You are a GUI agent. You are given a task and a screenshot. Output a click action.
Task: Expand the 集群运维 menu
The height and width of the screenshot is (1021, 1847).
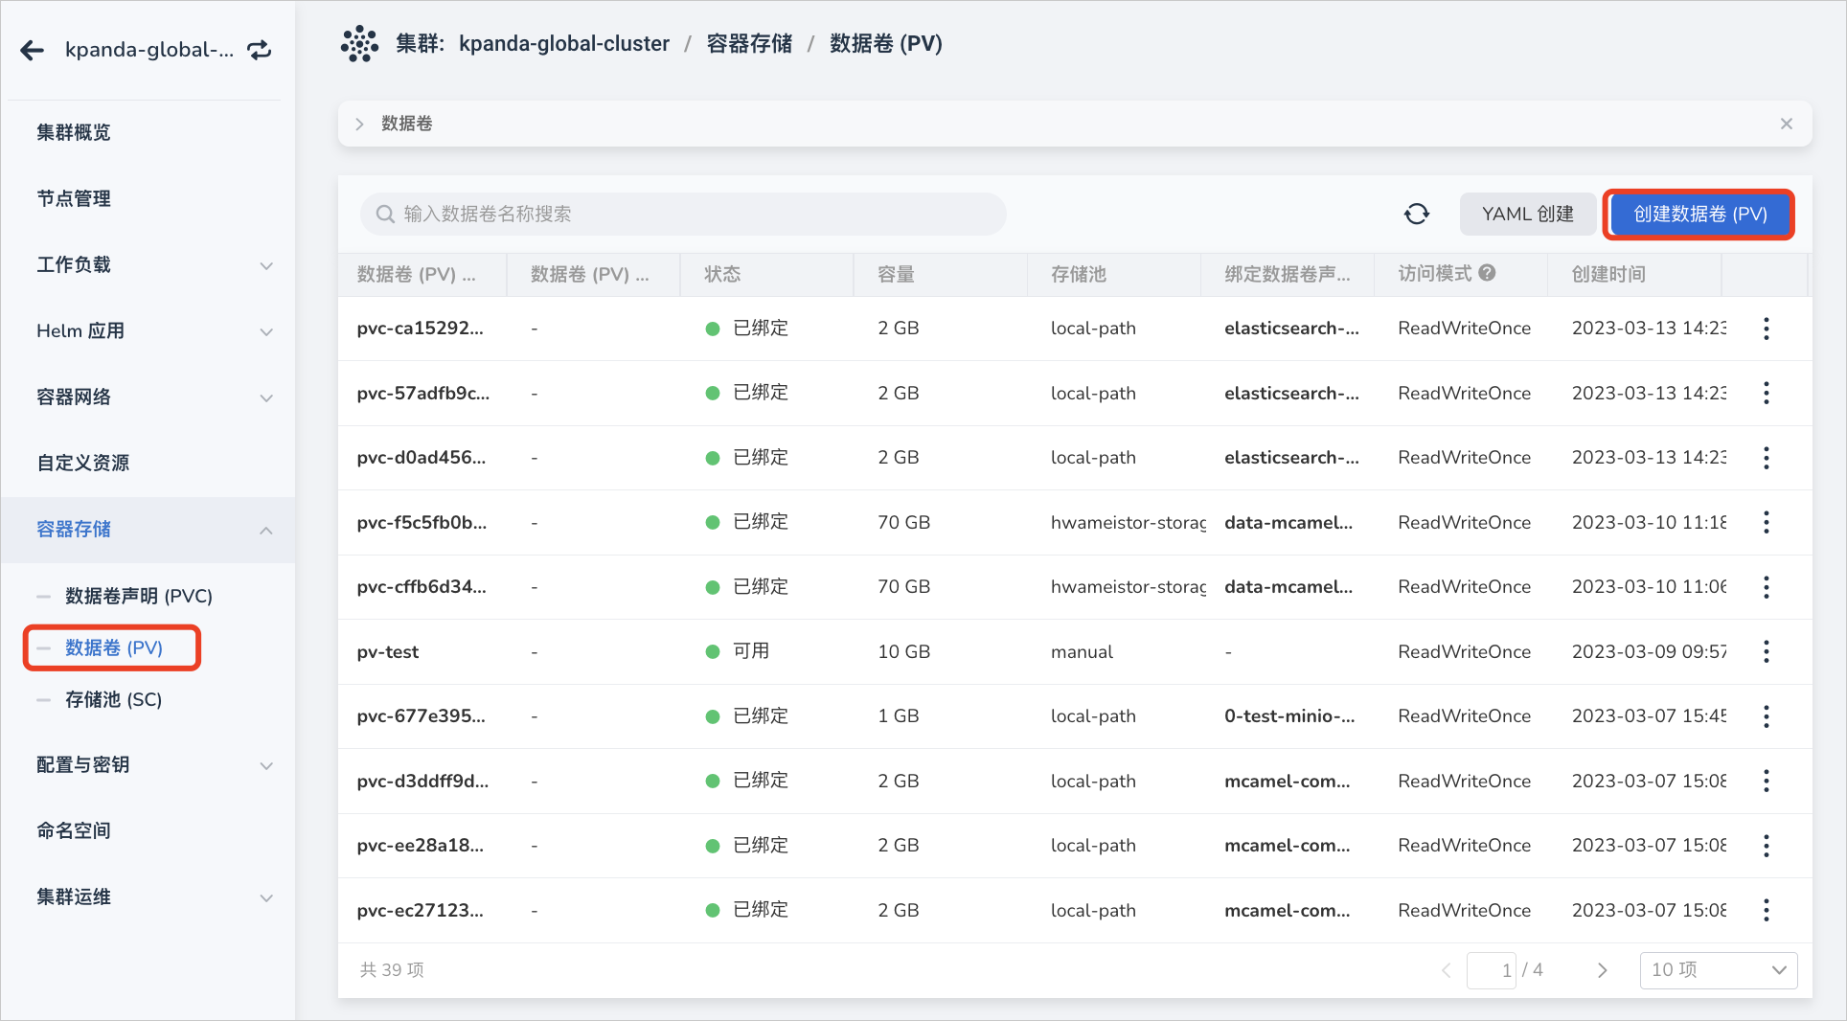[x=266, y=897]
